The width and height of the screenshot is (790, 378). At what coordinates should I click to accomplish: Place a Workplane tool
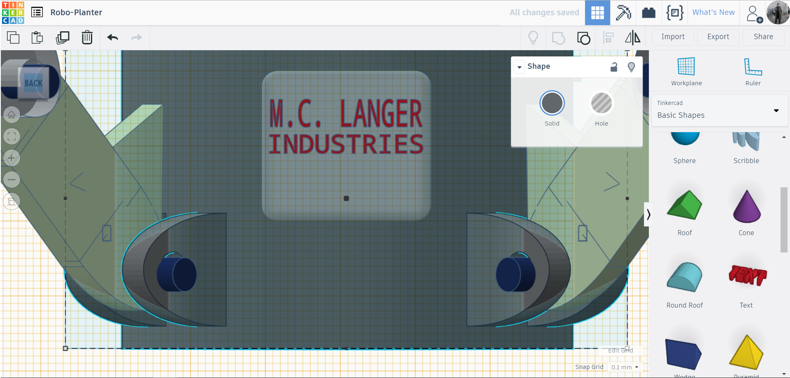click(x=686, y=72)
